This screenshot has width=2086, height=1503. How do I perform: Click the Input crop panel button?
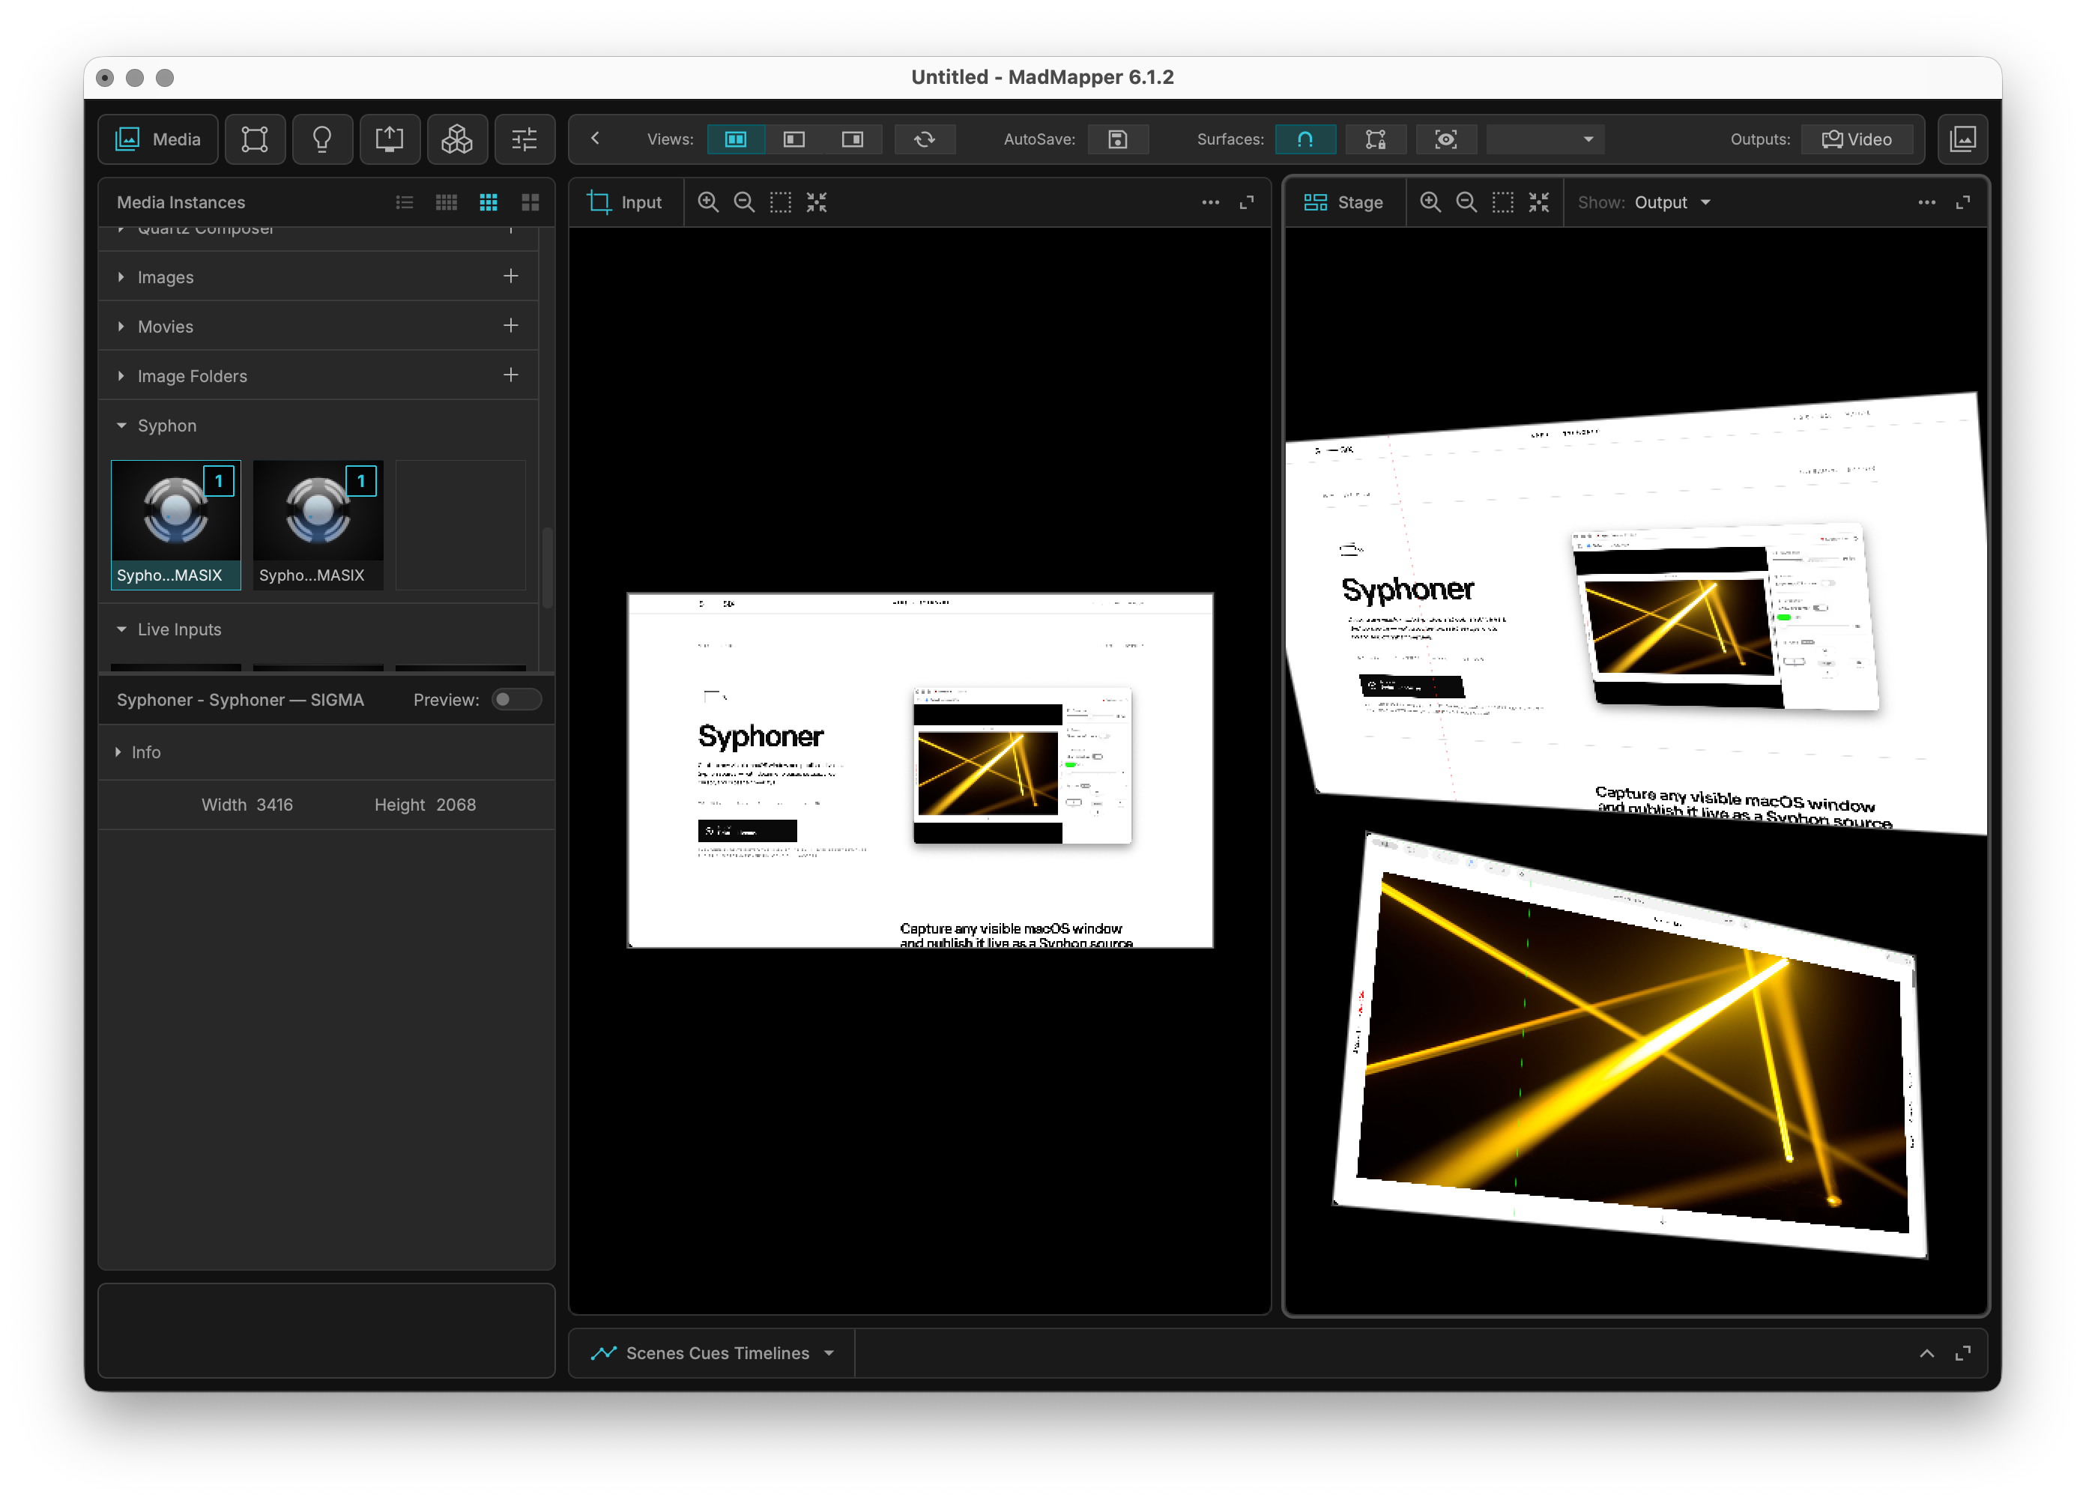(x=626, y=202)
